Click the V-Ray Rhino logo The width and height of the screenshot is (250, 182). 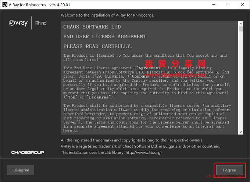click(28, 23)
